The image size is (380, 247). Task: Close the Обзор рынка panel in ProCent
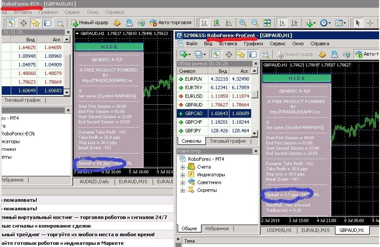[x=256, y=63]
